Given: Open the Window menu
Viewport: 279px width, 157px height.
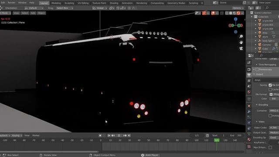Looking at the screenshot, I should [22, 3].
